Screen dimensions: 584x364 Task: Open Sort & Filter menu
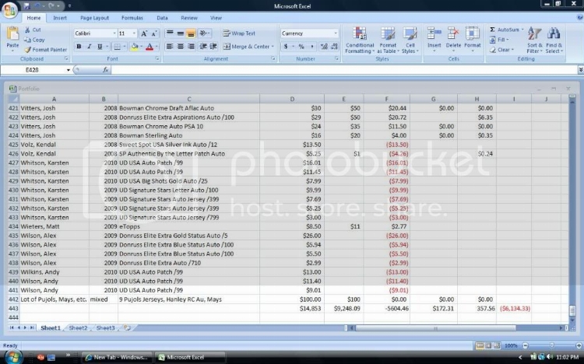[534, 40]
